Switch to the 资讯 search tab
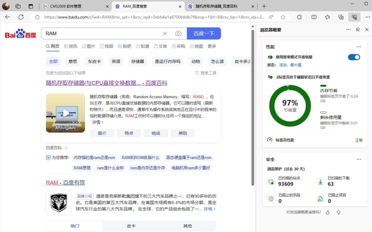This screenshot has height=232, width=372. tap(71, 46)
